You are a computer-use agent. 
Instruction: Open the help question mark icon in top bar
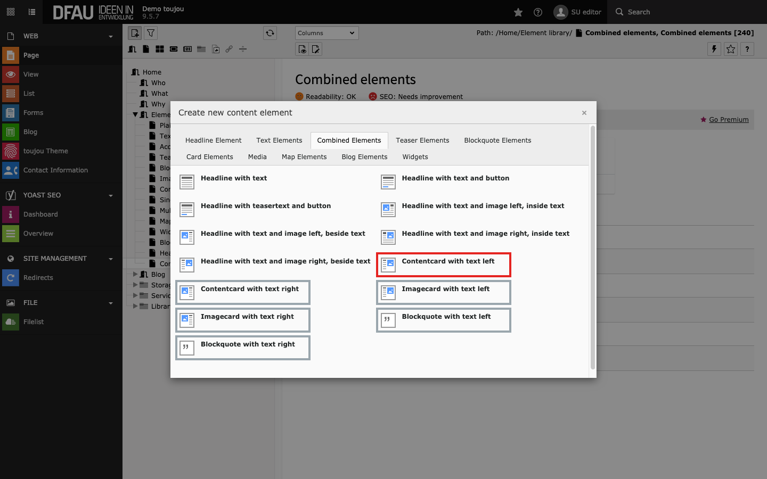pyautogui.click(x=538, y=12)
